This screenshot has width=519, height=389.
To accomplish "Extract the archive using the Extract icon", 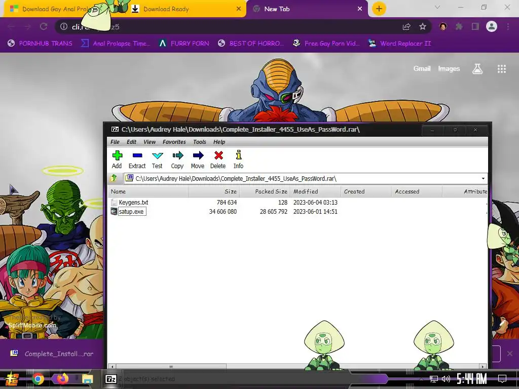I will [137, 160].
